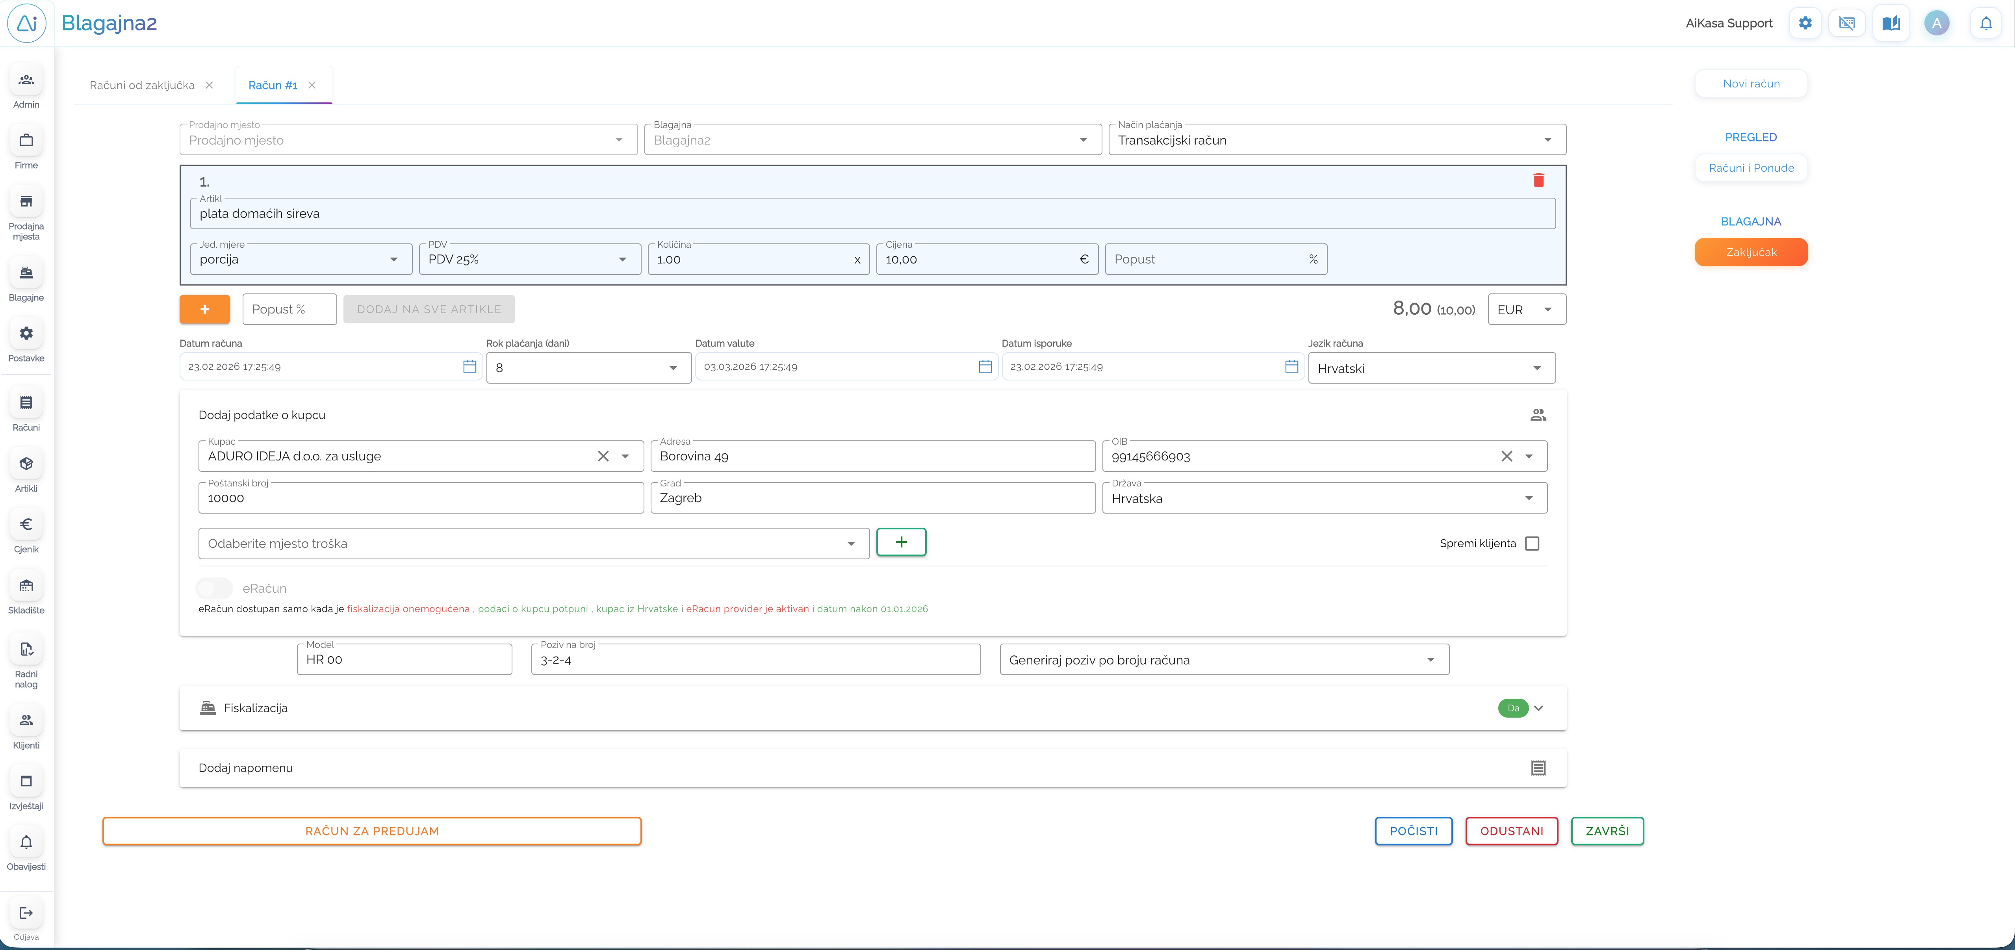Click the Radni nalog sidebar icon

click(26, 649)
